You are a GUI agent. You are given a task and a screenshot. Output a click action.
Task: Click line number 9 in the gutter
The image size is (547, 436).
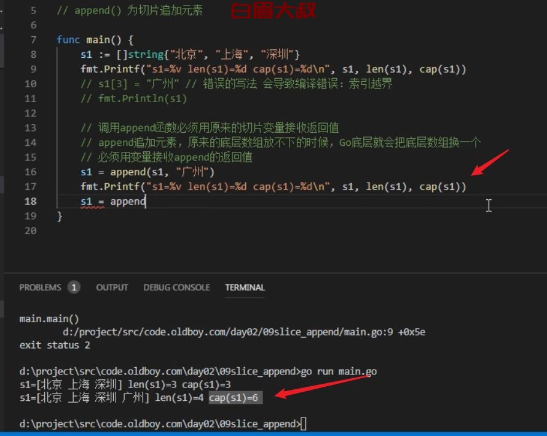pyautogui.click(x=33, y=69)
